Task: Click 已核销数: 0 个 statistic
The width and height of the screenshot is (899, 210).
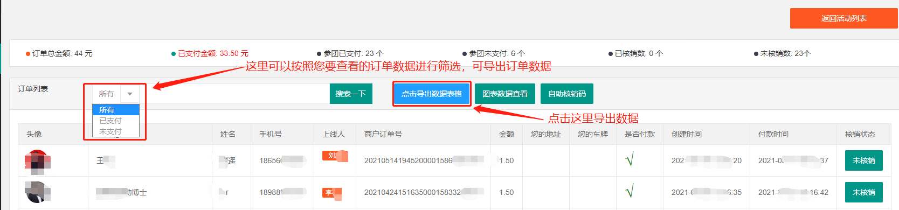Action: 636,53
